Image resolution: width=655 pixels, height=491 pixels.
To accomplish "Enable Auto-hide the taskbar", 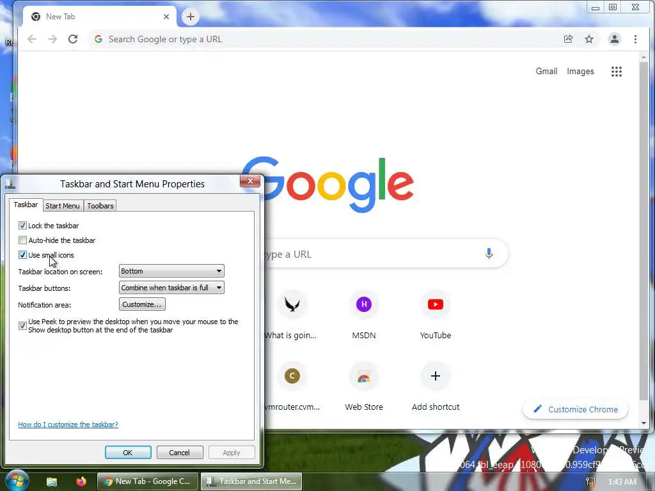I will (22, 240).
